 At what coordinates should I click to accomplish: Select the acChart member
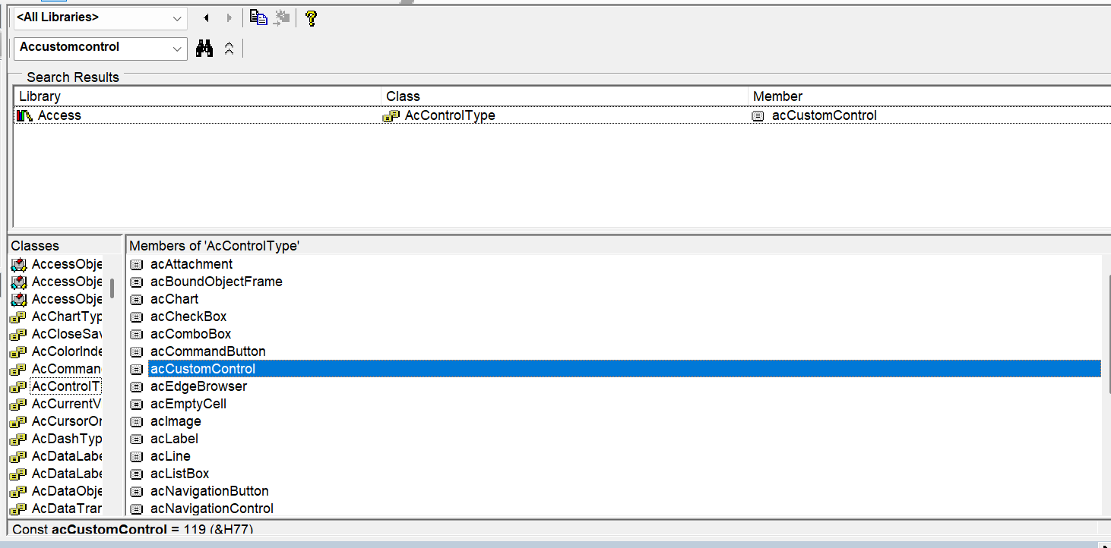[175, 299]
